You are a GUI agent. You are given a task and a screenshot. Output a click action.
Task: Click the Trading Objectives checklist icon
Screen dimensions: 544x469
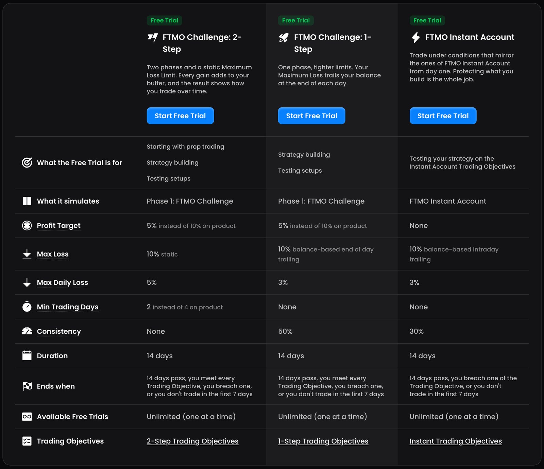pos(27,441)
